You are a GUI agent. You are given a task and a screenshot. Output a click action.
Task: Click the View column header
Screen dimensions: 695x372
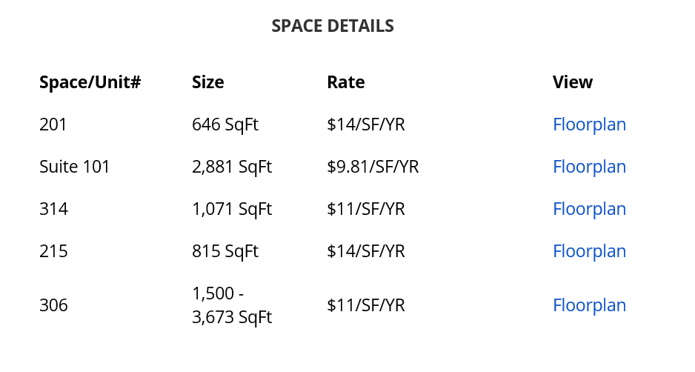(x=572, y=82)
